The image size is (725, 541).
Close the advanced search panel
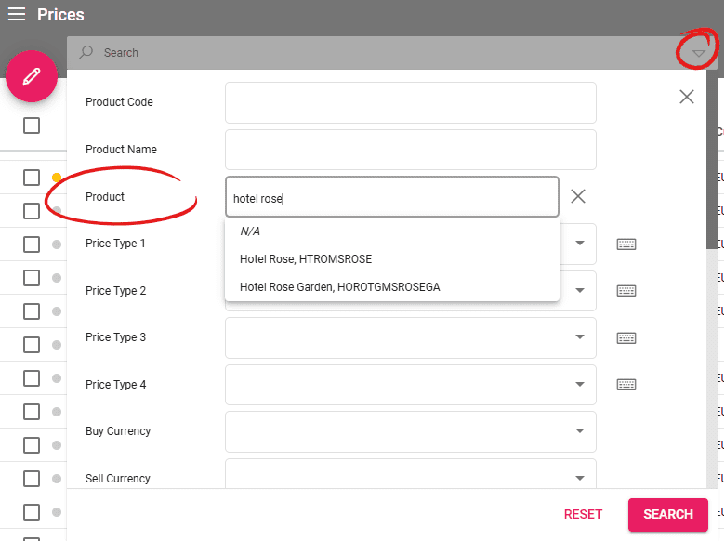click(x=687, y=97)
